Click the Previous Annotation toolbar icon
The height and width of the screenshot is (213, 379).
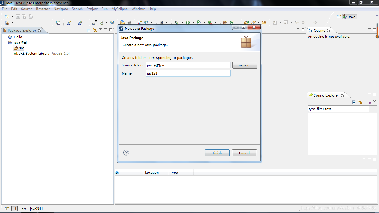286,22
